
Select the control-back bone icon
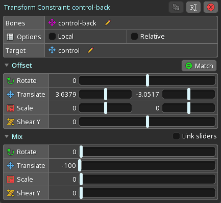52,22
